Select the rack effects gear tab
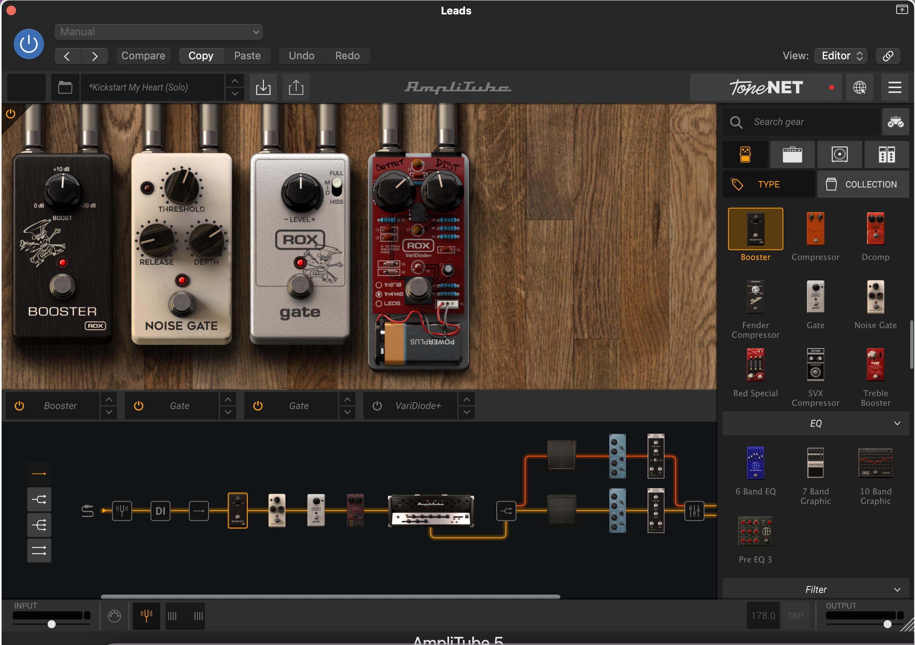The image size is (915, 645). point(887,154)
